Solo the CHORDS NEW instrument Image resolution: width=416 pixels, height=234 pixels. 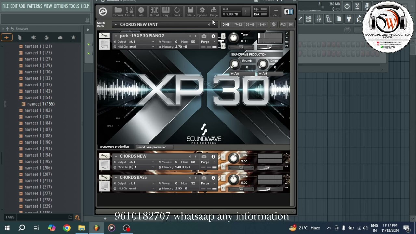point(223,157)
